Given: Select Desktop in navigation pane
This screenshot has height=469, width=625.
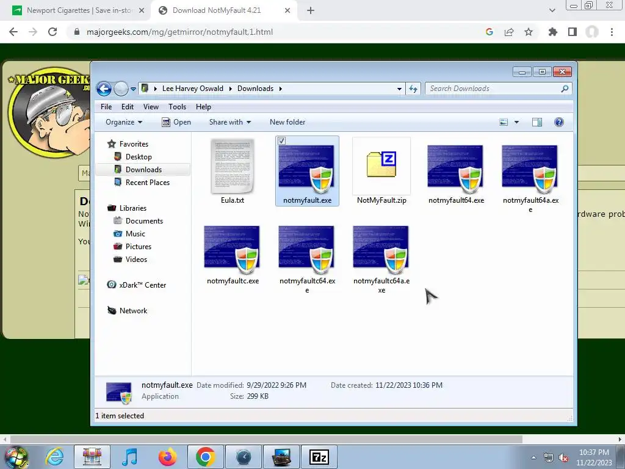Looking at the screenshot, I should (133, 157).
